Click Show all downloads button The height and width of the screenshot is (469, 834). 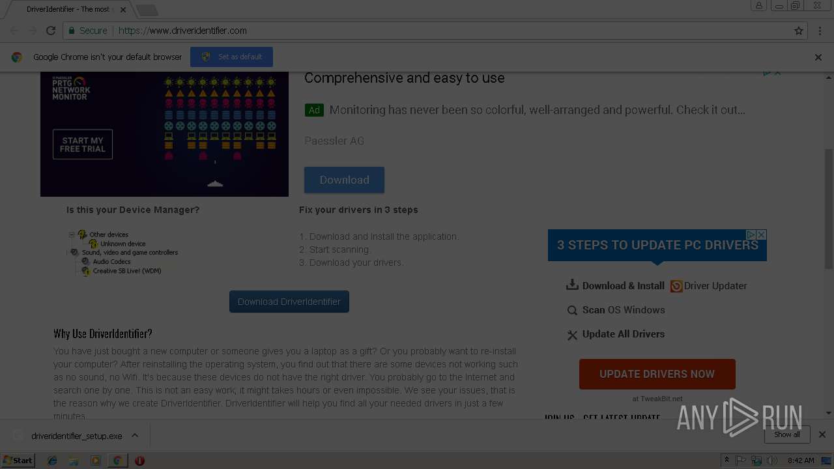tap(787, 434)
